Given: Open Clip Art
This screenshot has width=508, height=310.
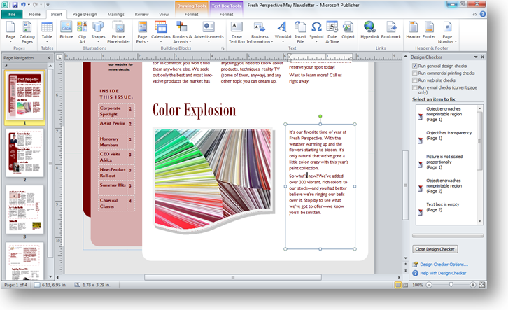Looking at the screenshot, I should [x=82, y=32].
